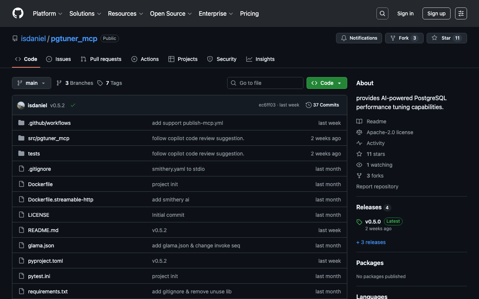This screenshot has width=479, height=299.
Task: Click the appearance settings icon in header
Action: 461,13
